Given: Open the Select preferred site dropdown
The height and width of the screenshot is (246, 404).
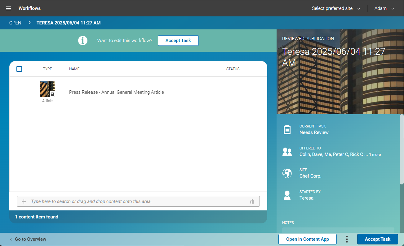Looking at the screenshot, I should pyautogui.click(x=336, y=8).
